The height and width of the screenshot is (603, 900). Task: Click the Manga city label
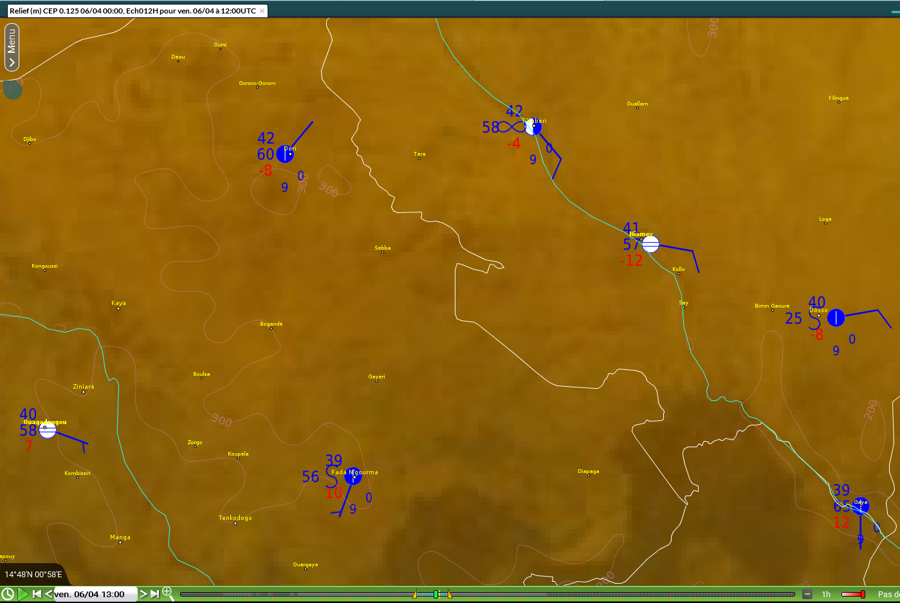pos(120,537)
